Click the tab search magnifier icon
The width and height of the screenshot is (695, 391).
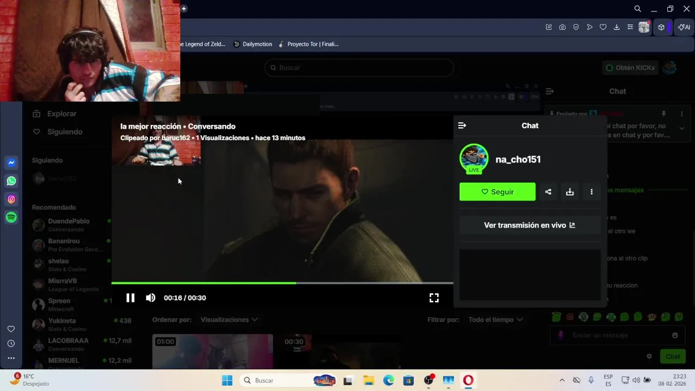tap(638, 9)
